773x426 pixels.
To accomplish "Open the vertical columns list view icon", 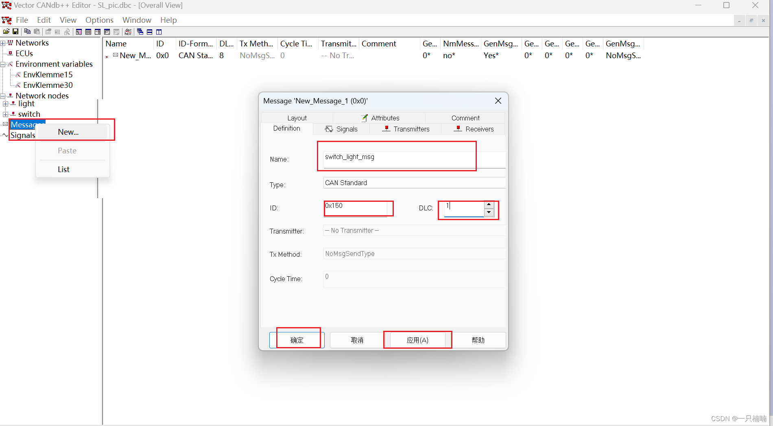I will (88, 32).
